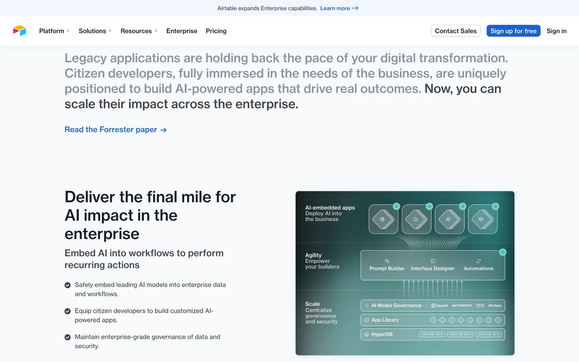Click checkmark beside 'Maintain enterprise-grade governance'
Viewport: 579px width, 362px height.
(68, 337)
